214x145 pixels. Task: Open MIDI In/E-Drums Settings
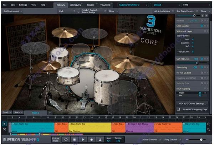click(x=192, y=104)
